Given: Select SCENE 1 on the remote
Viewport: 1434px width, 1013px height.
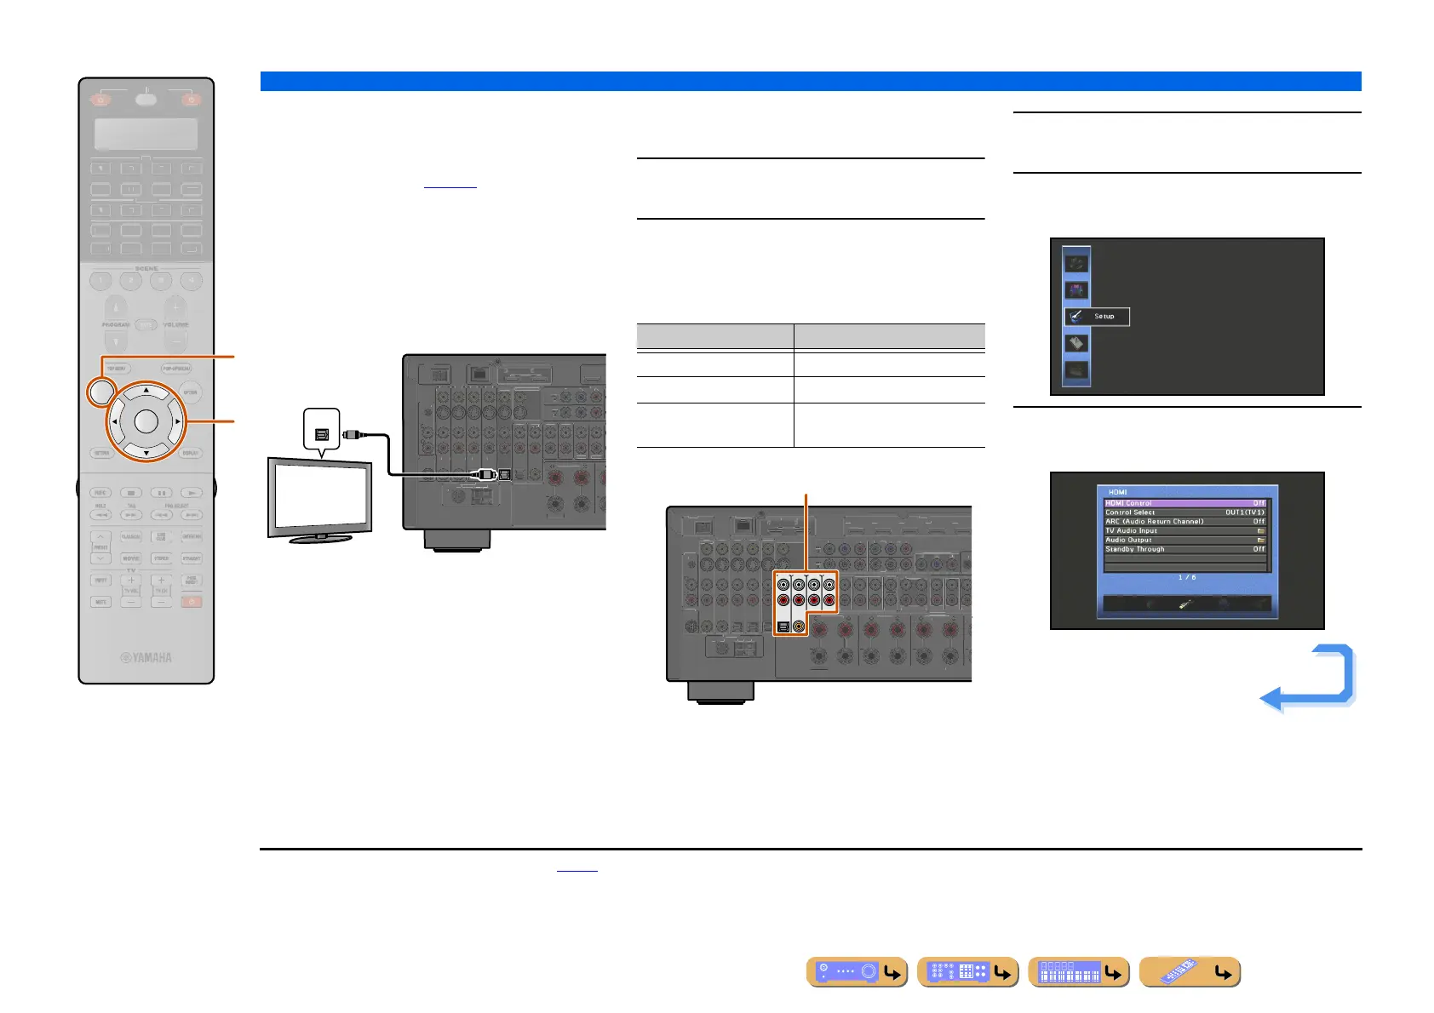Looking at the screenshot, I should pyautogui.click(x=100, y=280).
